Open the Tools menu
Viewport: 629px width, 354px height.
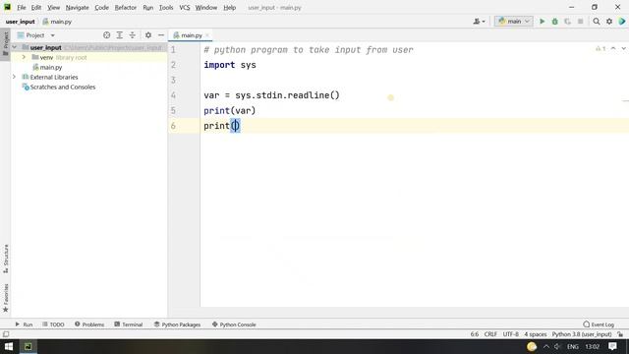pyautogui.click(x=166, y=7)
